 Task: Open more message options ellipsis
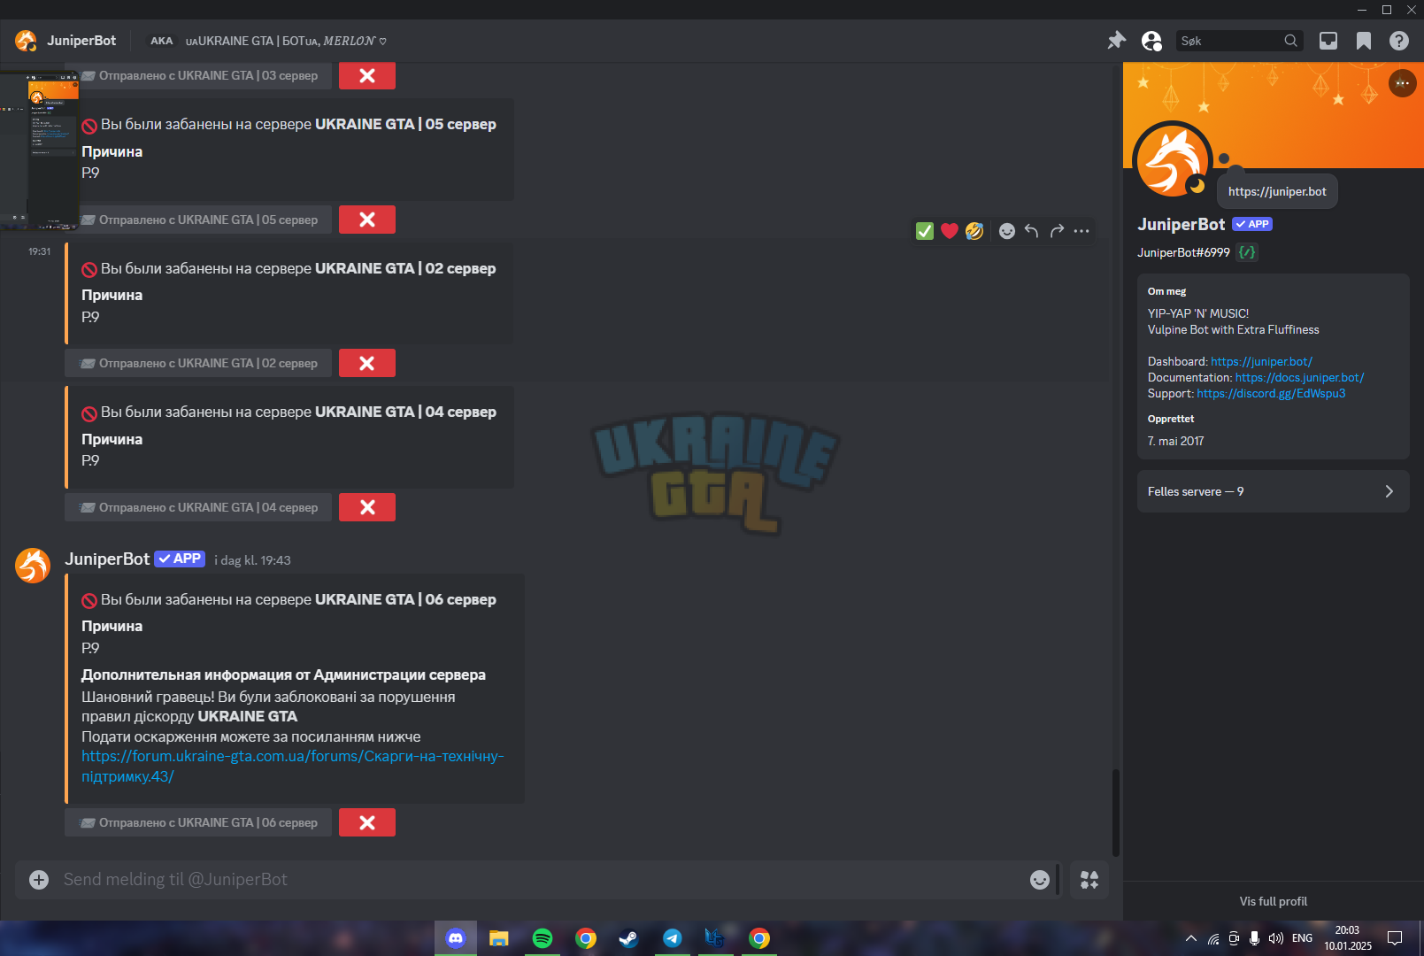tap(1081, 231)
